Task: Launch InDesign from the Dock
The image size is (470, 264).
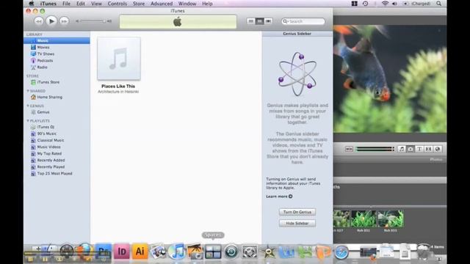Action: (x=122, y=251)
